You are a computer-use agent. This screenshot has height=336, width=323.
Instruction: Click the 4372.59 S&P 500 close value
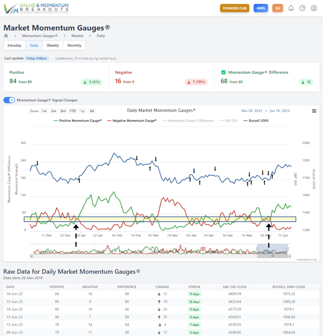235,309
